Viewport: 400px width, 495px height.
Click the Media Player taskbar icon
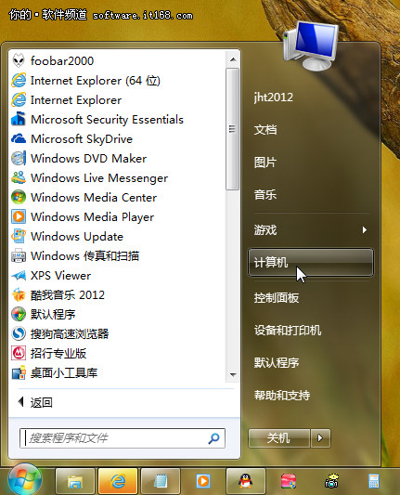[203, 482]
